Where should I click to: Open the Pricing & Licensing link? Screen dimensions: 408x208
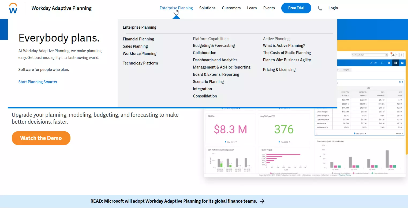[x=279, y=70]
